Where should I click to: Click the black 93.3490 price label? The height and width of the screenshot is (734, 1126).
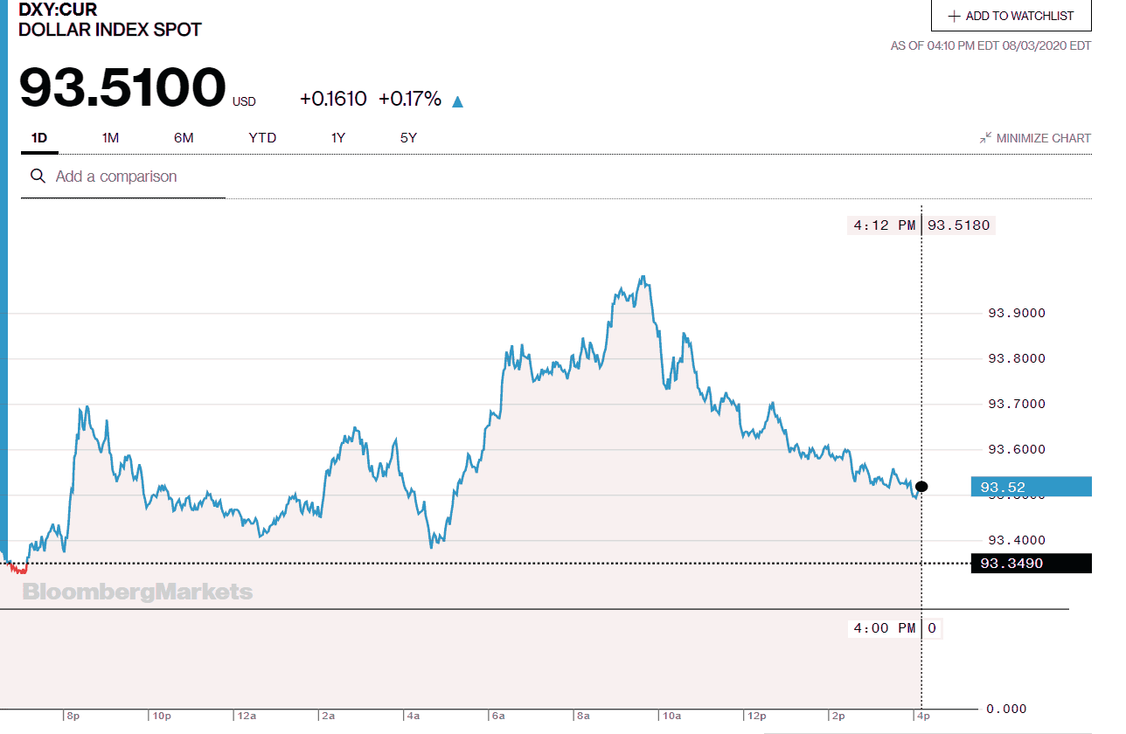click(1030, 564)
